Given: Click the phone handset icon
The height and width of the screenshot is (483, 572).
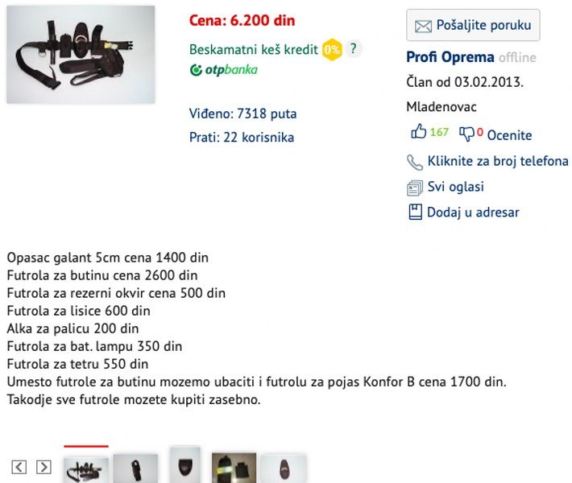Looking at the screenshot, I should 415,163.
